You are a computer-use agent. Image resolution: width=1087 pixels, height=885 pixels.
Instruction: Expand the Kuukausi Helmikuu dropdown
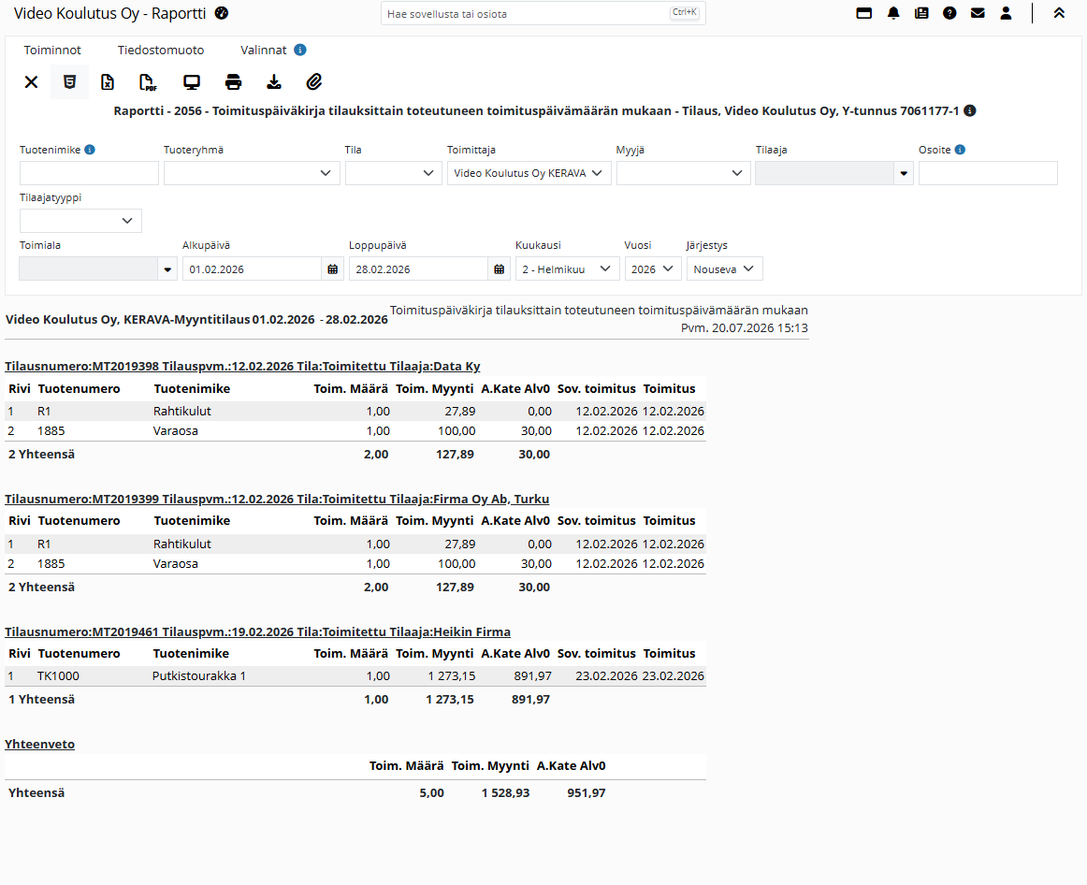tap(567, 268)
